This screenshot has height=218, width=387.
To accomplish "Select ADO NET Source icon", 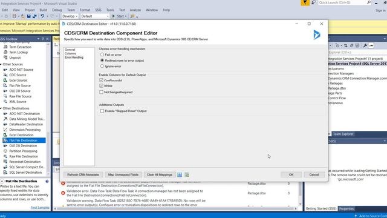I will pyautogui.click(x=5, y=70).
